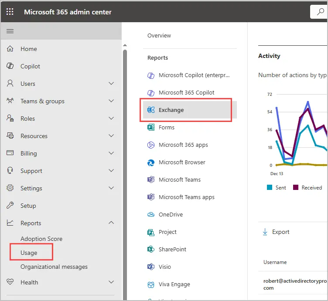The width and height of the screenshot is (328, 301).
Task: Click the Home house icon
Action: 10,49
